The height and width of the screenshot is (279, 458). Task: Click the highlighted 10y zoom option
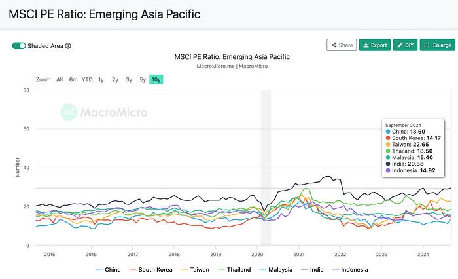[156, 79]
